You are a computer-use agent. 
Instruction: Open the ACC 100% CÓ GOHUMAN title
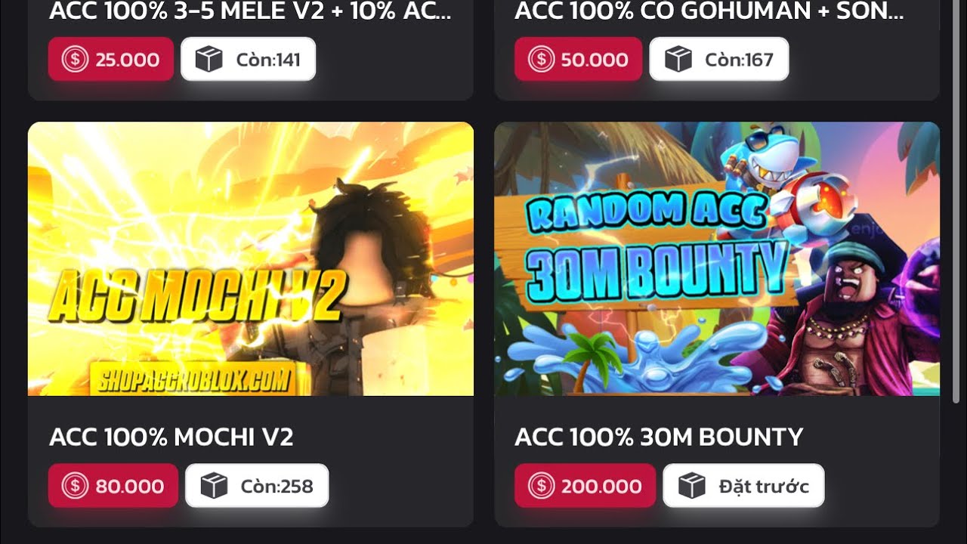[x=709, y=11]
